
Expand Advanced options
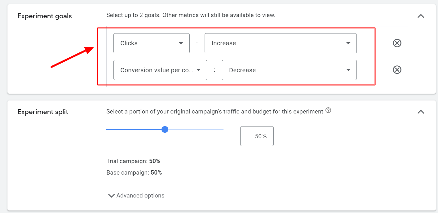(136, 196)
